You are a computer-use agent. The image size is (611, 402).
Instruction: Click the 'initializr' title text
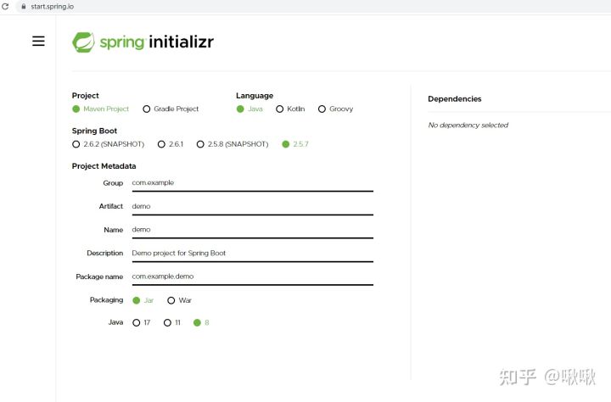click(x=182, y=42)
